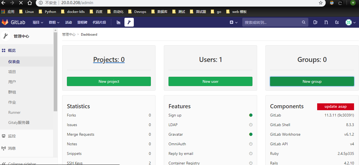Click the monitor icon beside 监控
The height and width of the screenshot is (165, 359).
click(x=4, y=136)
